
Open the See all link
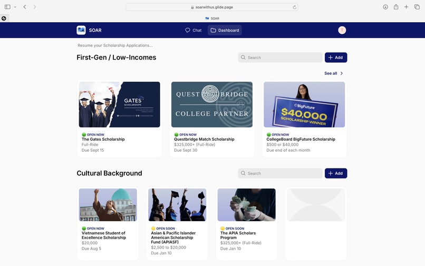[x=331, y=73]
